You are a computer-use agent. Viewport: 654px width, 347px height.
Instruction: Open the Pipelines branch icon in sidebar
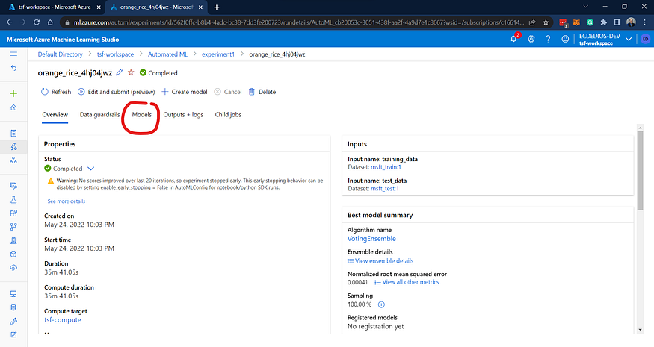coord(13,227)
